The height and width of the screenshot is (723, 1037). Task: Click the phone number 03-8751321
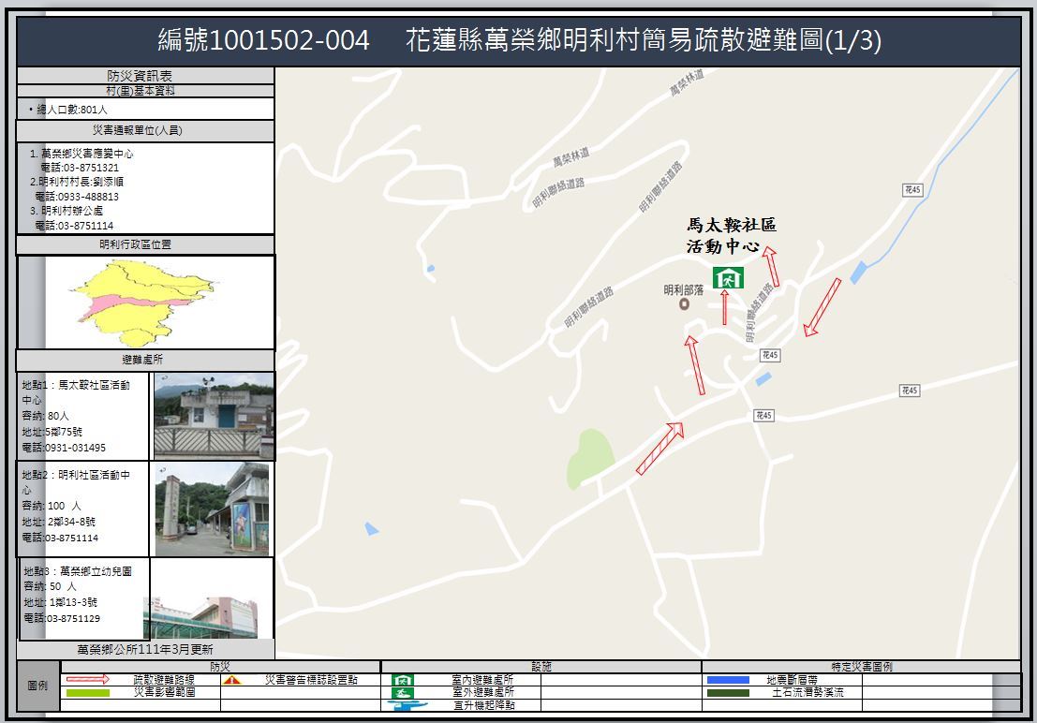(91, 168)
